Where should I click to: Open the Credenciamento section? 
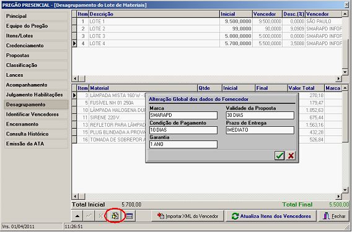[36, 46]
